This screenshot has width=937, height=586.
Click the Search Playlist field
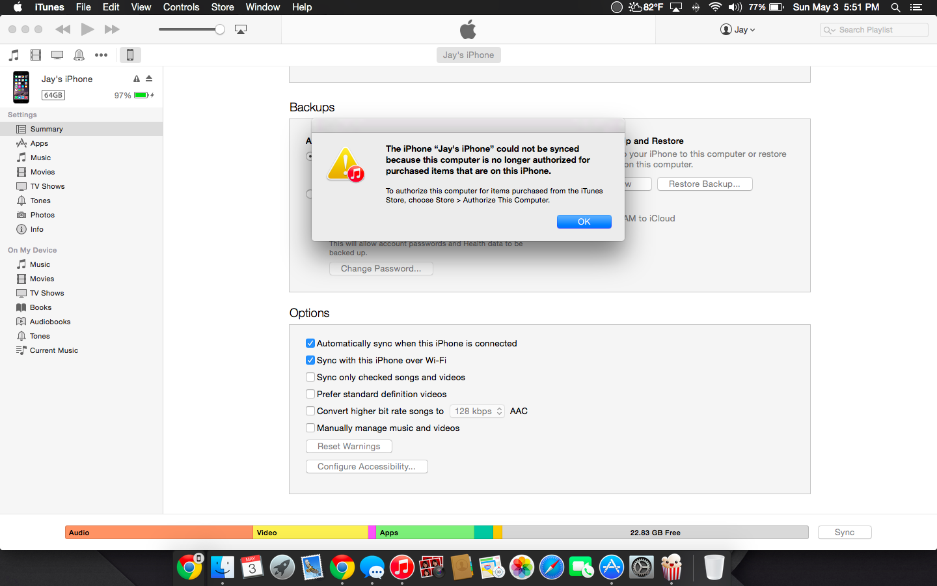(x=874, y=30)
